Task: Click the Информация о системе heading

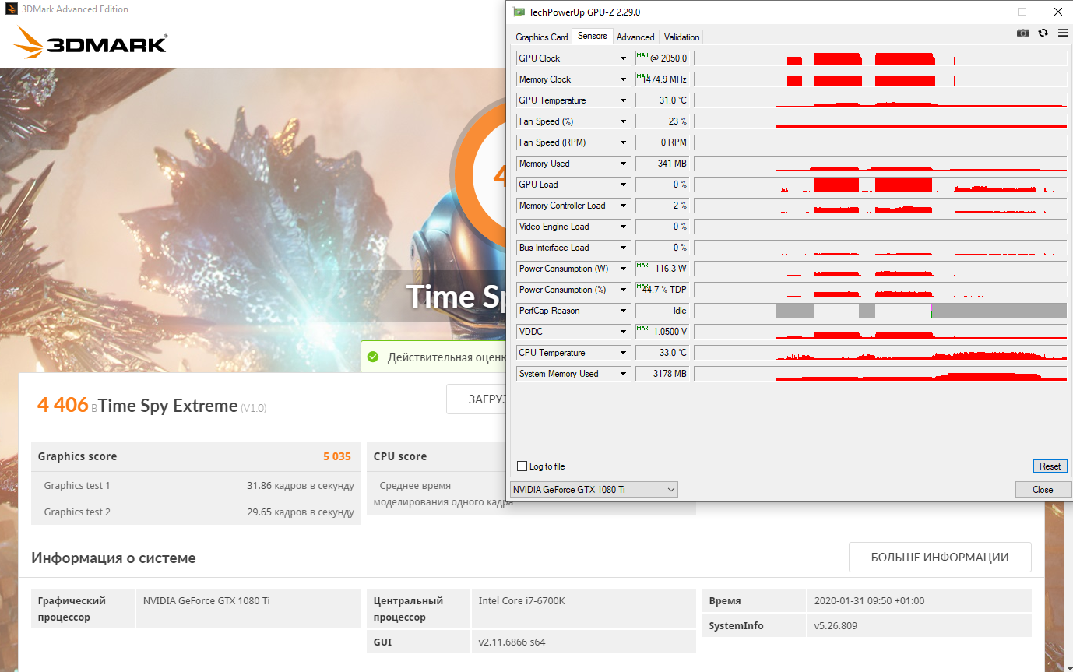Action: (114, 558)
